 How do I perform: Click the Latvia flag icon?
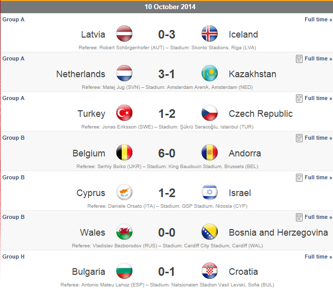[x=124, y=34]
